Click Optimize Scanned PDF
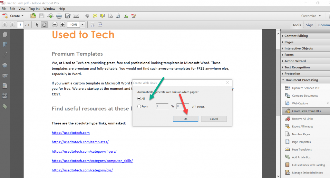 pyautogui.click(x=306, y=88)
